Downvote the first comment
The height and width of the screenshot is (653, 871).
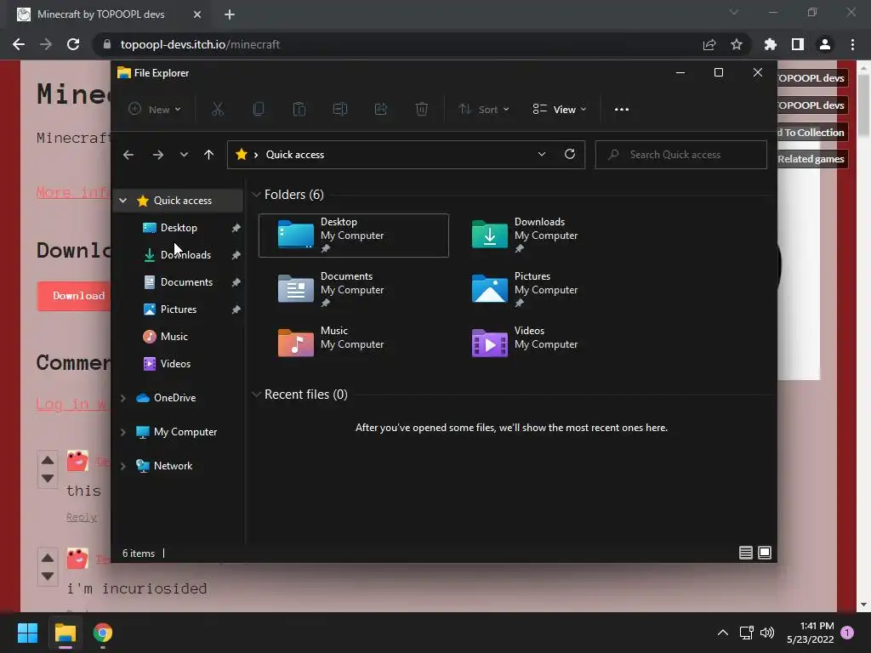click(48, 478)
